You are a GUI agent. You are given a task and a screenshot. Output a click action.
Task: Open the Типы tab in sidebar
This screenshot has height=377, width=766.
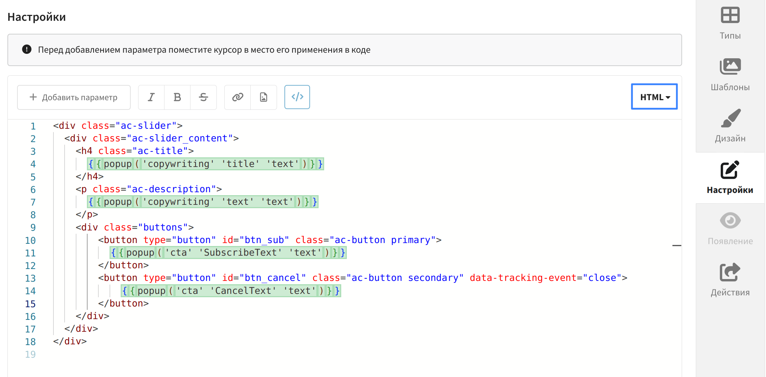pyautogui.click(x=730, y=24)
